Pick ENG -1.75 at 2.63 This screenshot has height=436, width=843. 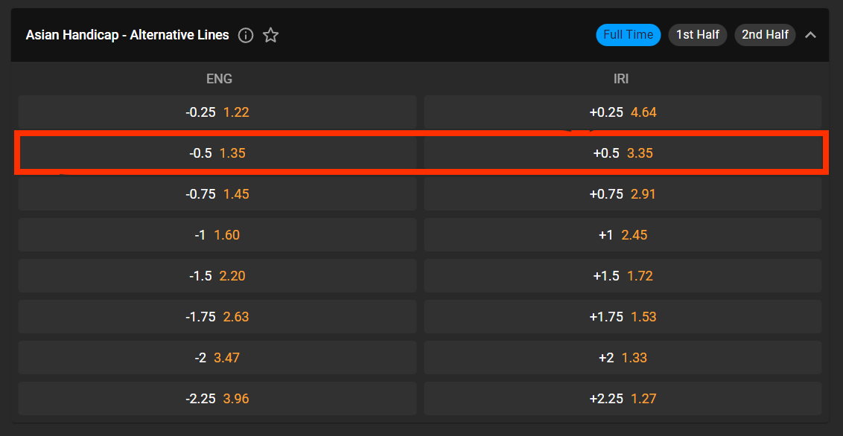click(x=217, y=316)
